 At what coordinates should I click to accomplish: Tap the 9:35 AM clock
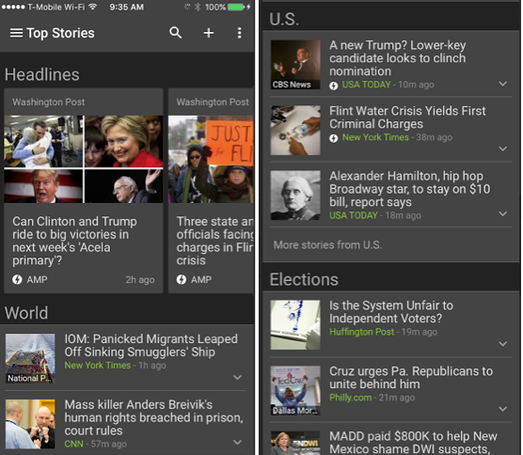[127, 7]
